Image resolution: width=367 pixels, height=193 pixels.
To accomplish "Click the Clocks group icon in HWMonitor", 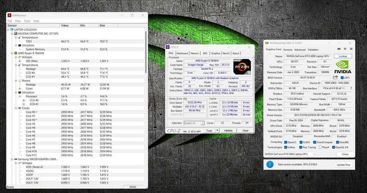I will [x=20, y=108].
